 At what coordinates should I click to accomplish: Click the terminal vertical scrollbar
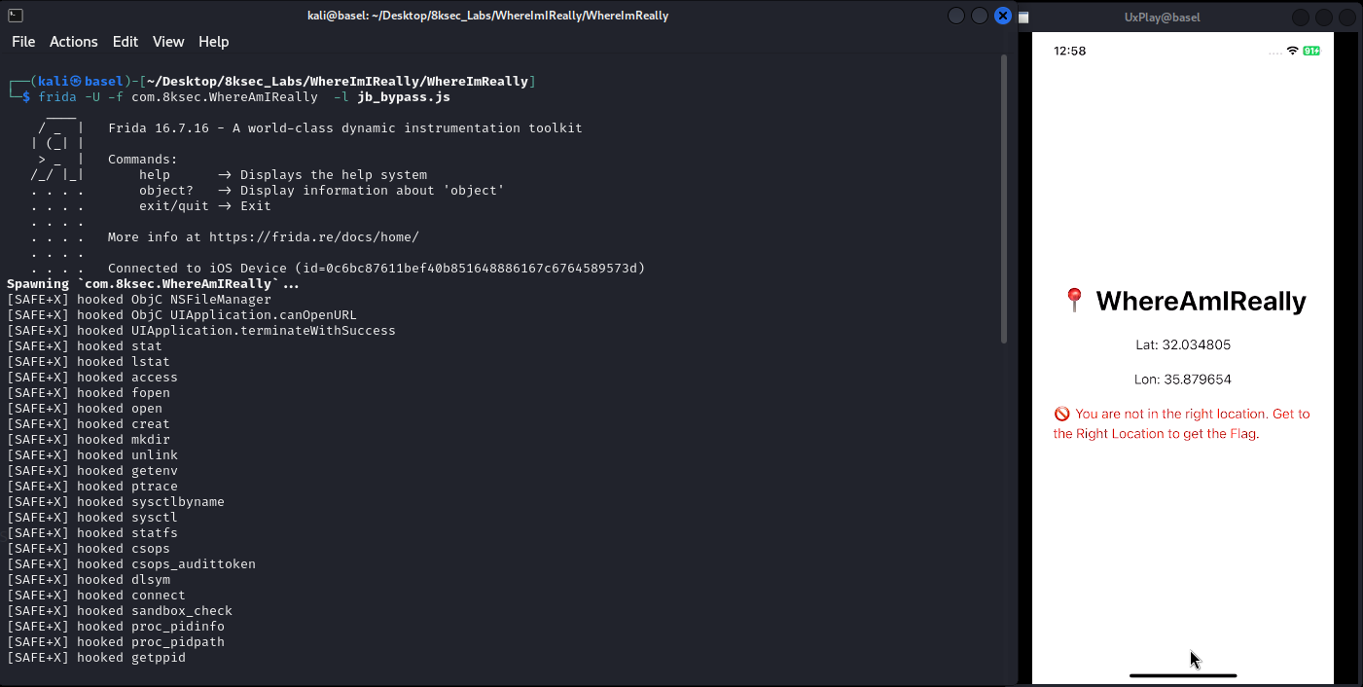coord(1005,199)
